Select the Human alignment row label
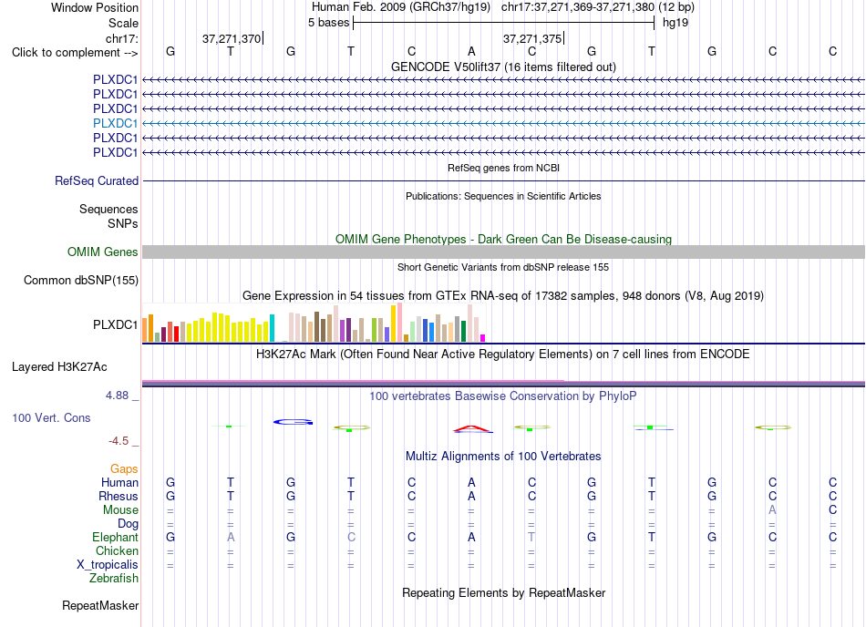This screenshot has width=866, height=627. coord(119,482)
